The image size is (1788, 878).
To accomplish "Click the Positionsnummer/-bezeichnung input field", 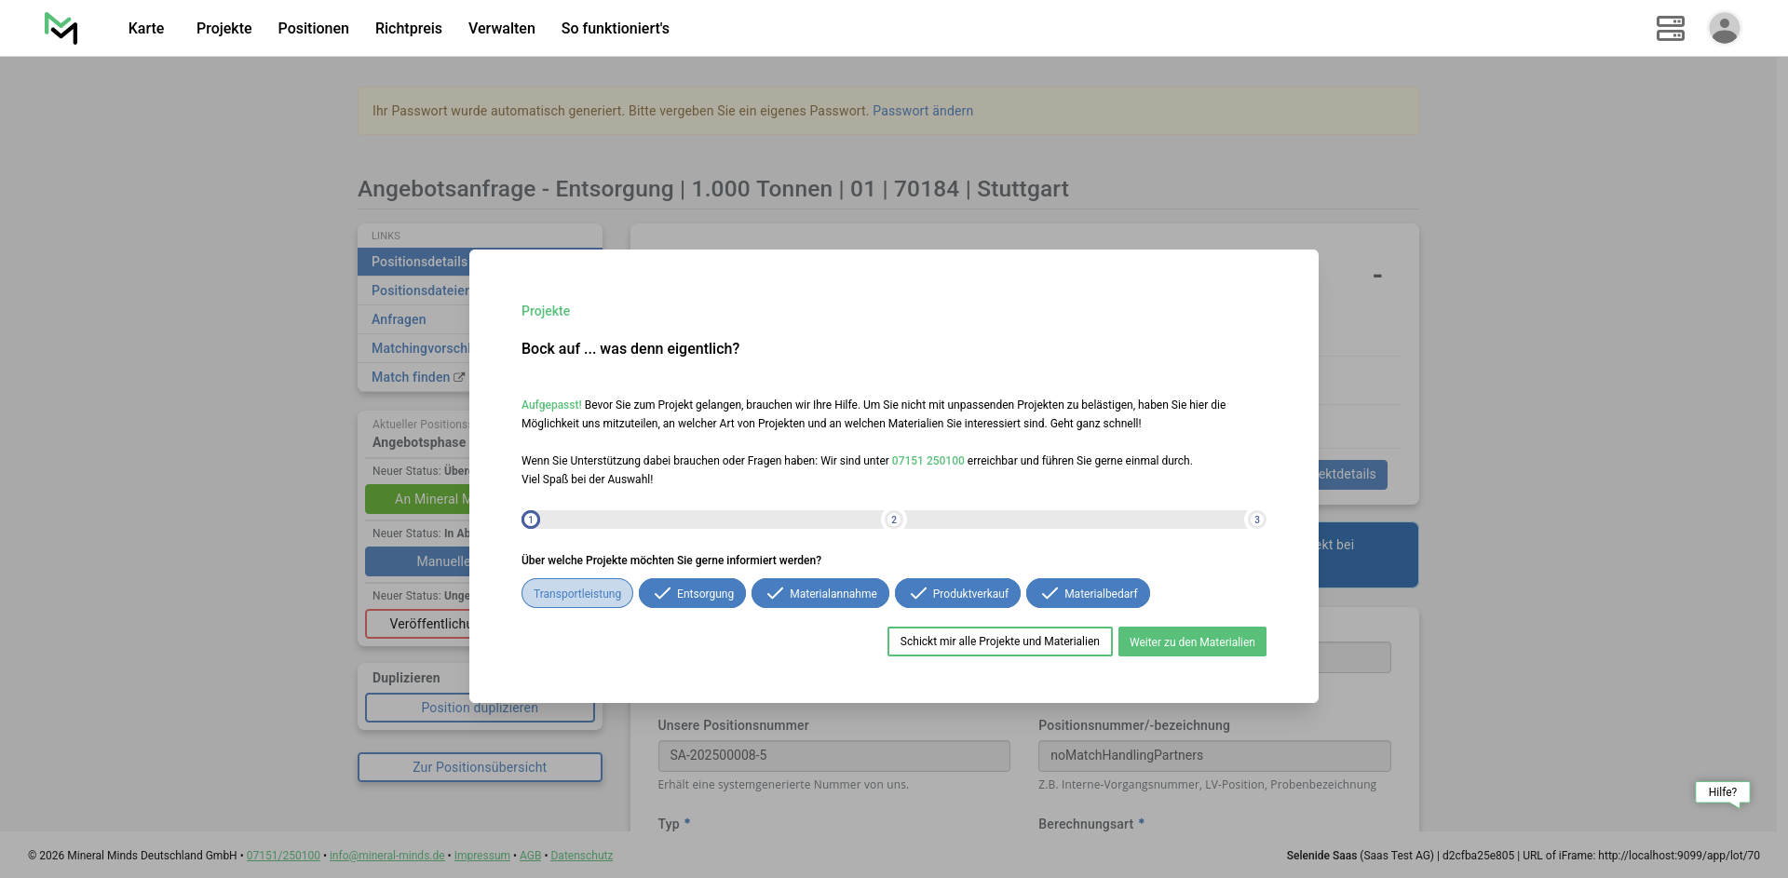I will pos(1213,756).
